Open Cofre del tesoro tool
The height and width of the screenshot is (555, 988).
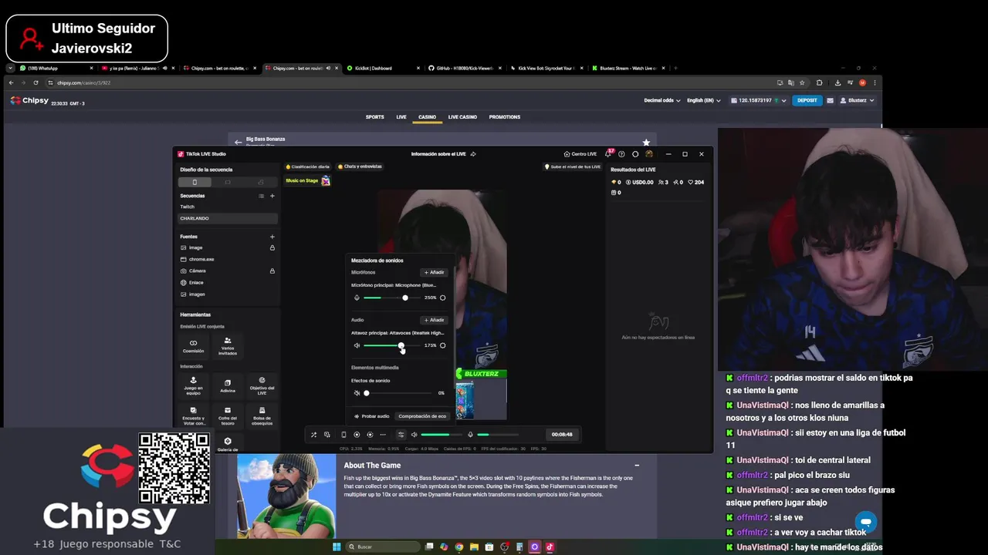[228, 416]
